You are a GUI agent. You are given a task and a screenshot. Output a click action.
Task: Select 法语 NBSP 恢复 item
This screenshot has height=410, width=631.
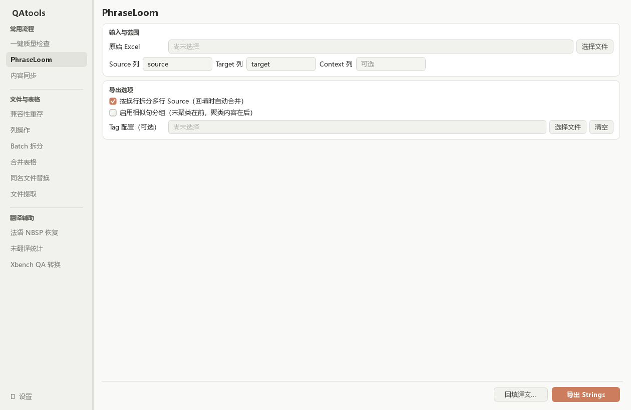[x=47, y=232]
